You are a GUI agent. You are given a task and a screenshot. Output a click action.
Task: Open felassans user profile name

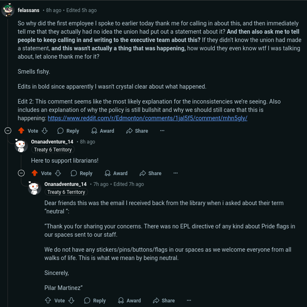point(29,10)
